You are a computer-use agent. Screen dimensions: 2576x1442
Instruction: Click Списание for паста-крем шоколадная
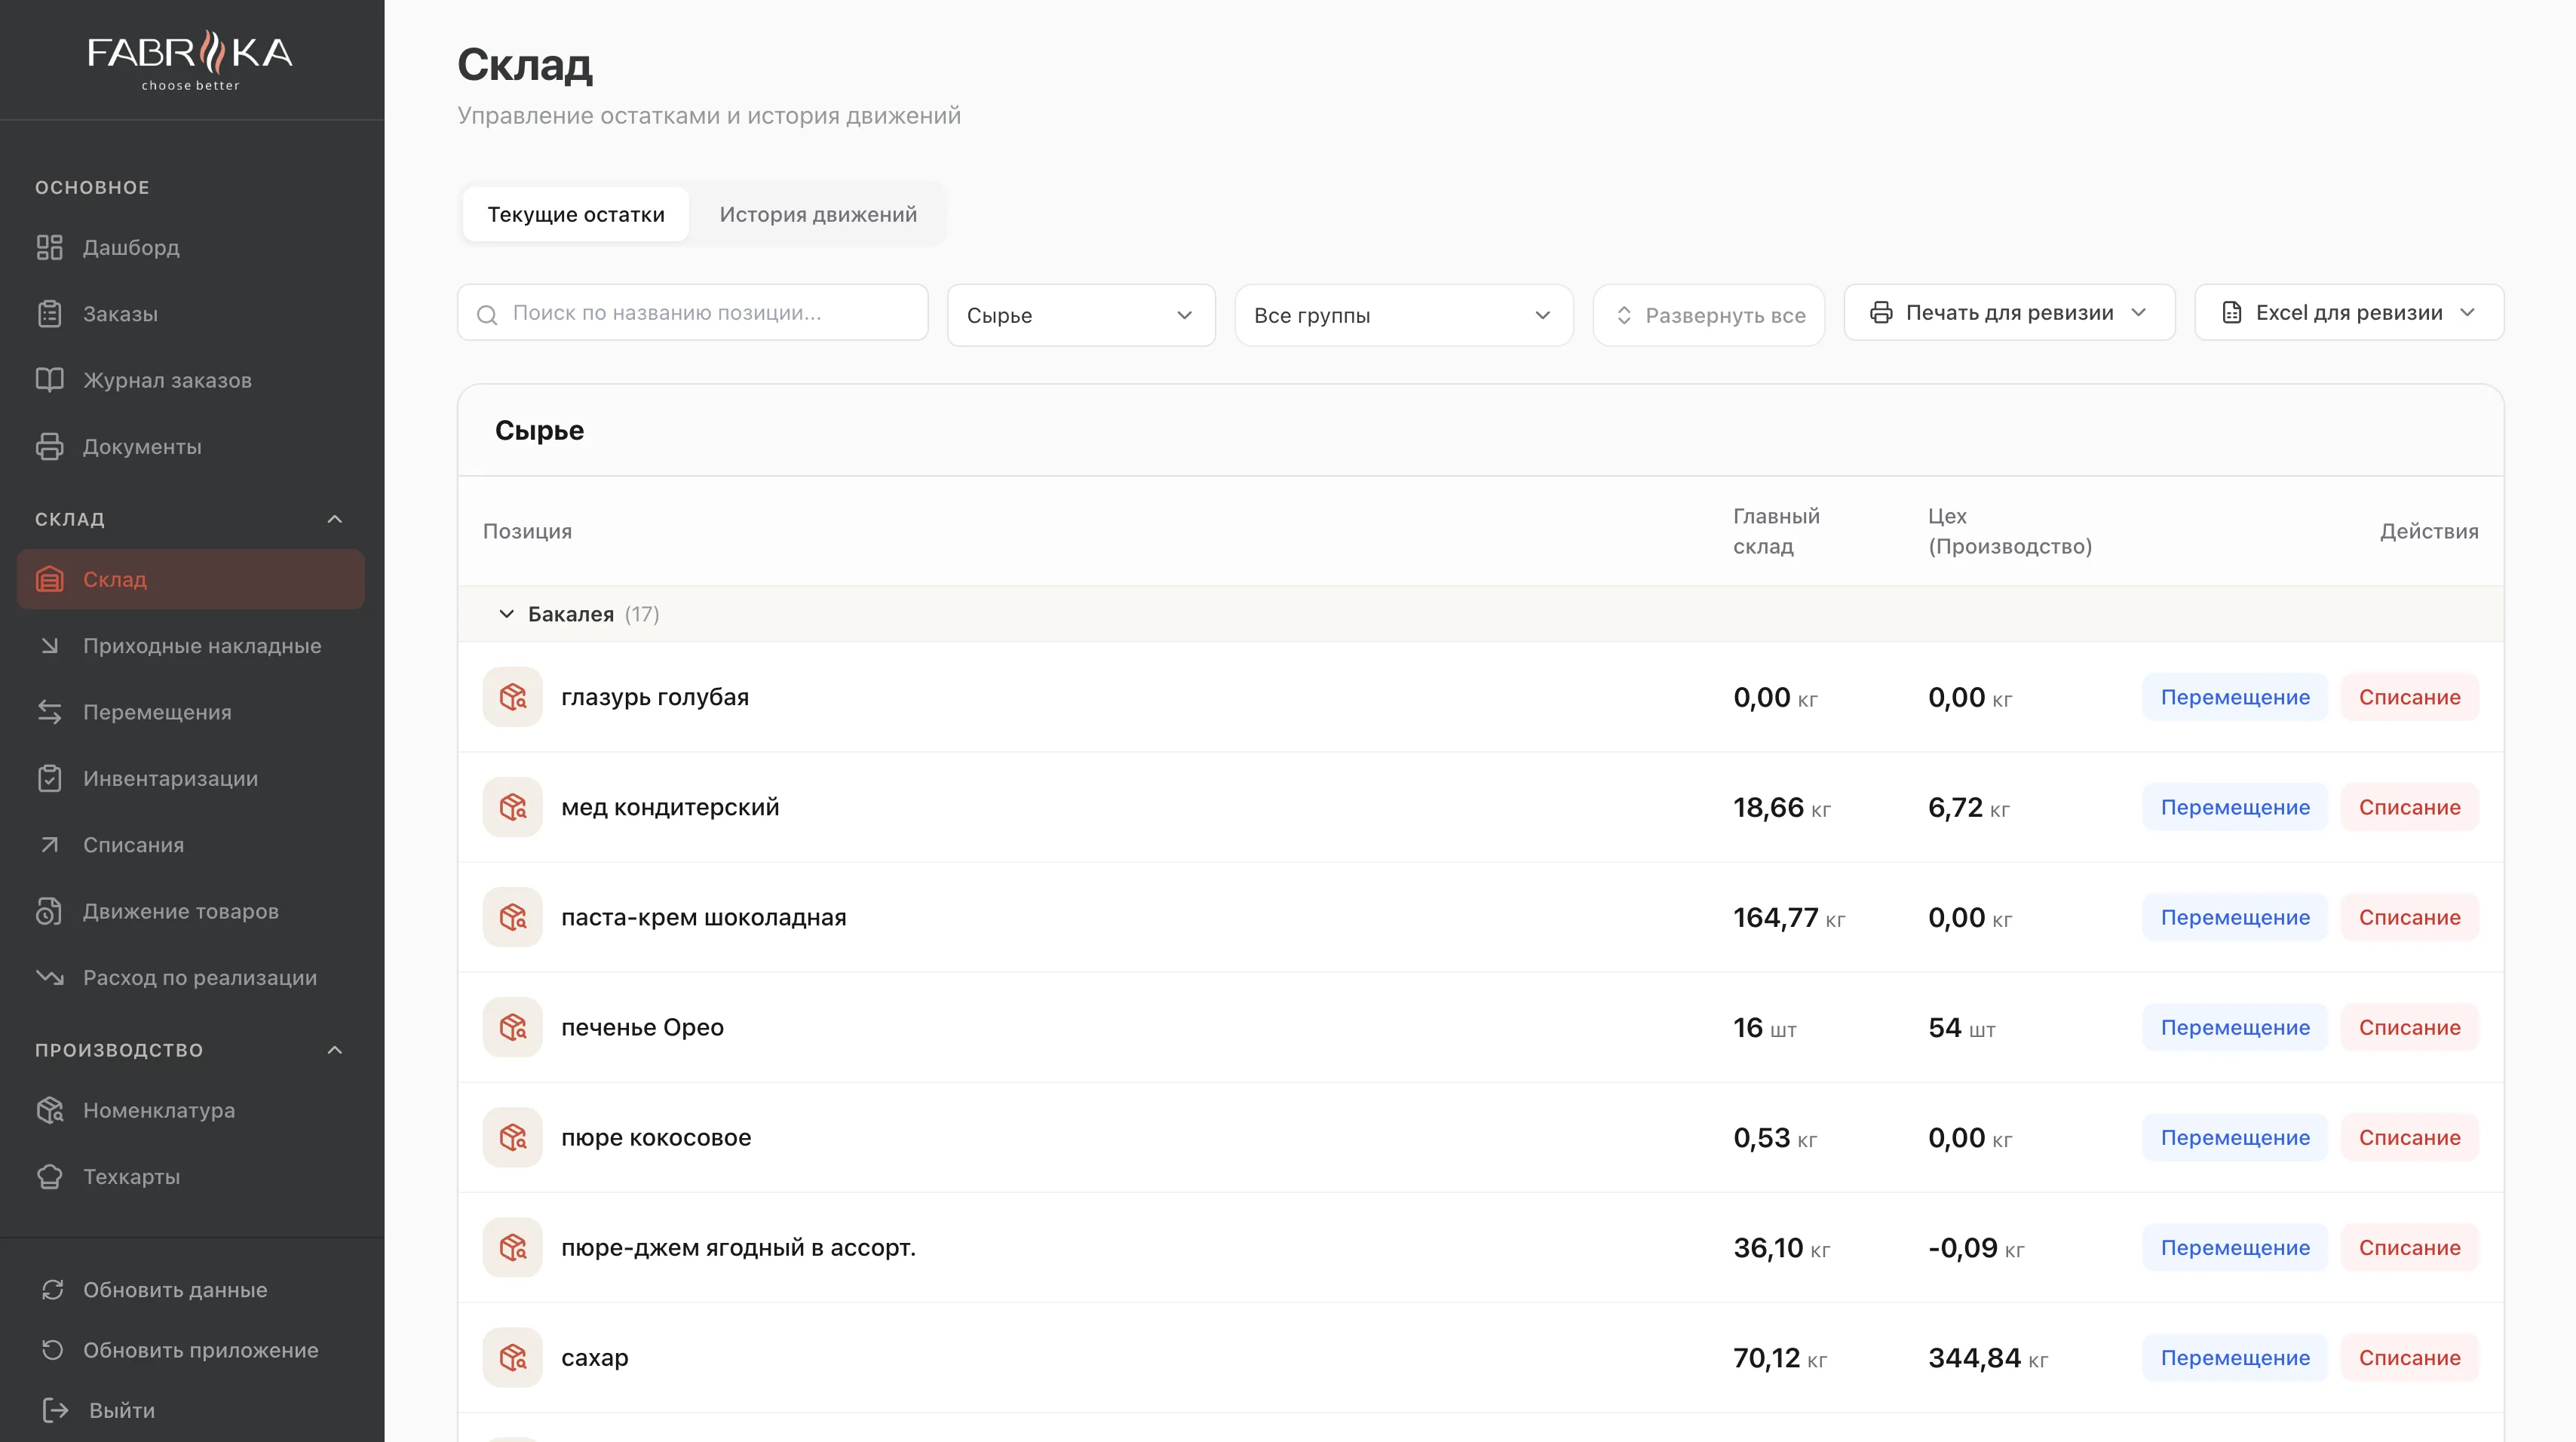[2409, 917]
